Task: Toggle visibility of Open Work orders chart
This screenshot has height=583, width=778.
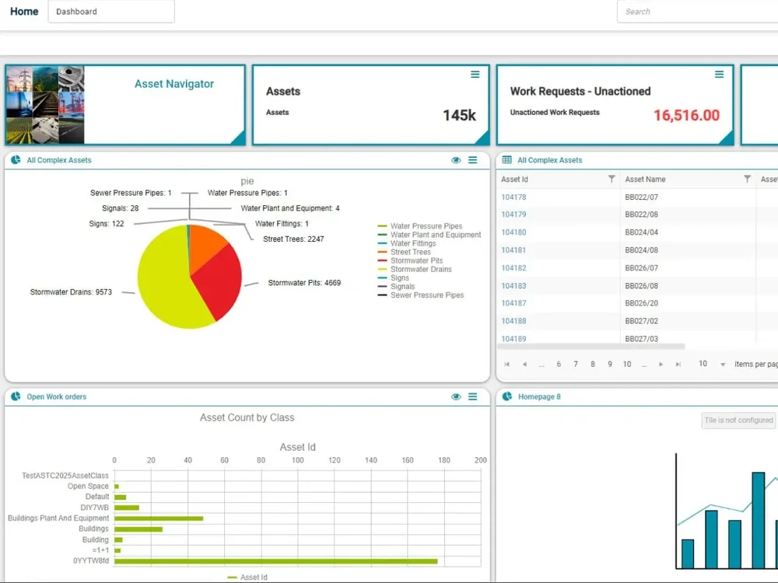Action: [x=456, y=396]
